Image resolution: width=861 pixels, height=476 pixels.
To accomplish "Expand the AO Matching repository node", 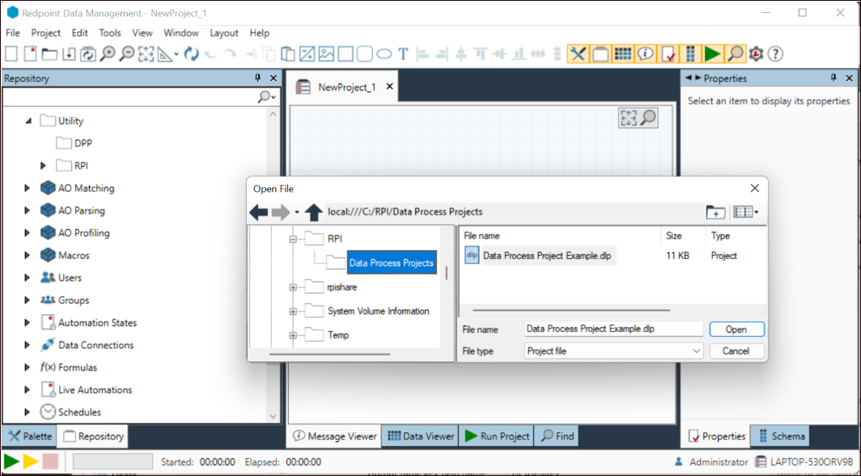I will point(28,188).
